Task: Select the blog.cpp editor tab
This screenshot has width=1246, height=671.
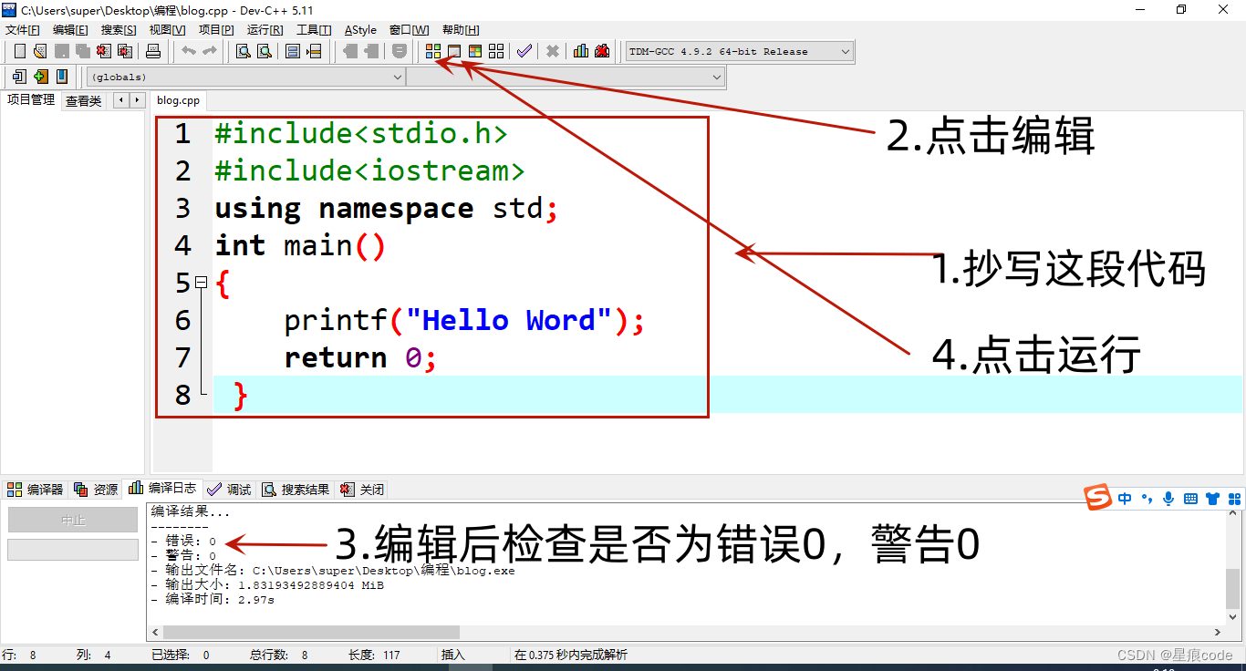Action: click(x=178, y=100)
